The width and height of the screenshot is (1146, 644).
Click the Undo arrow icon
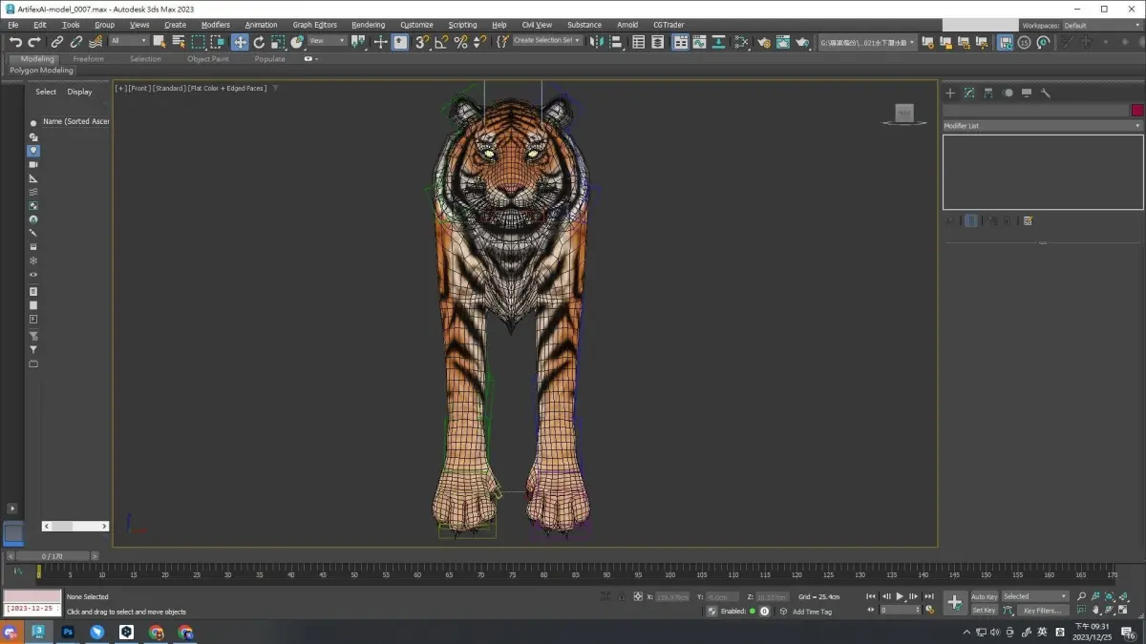15,42
